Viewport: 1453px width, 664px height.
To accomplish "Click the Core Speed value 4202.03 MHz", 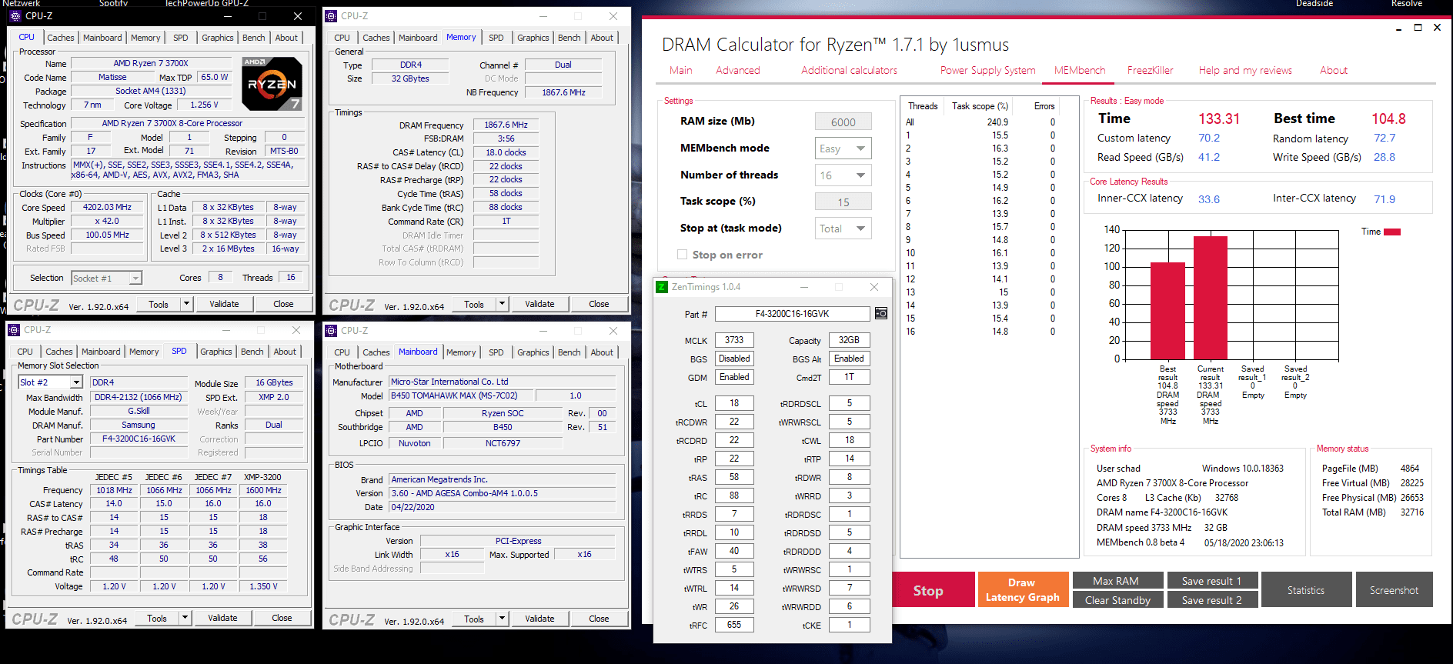I will click(107, 208).
